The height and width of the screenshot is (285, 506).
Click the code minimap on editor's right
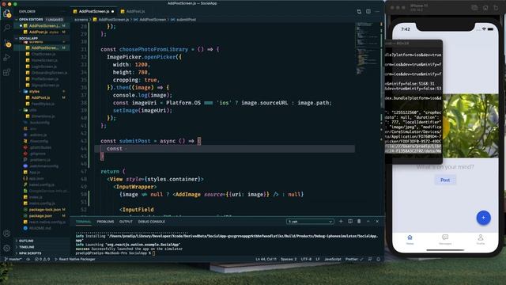point(368,48)
